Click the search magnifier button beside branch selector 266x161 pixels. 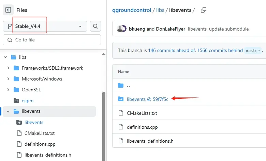tap(95, 26)
